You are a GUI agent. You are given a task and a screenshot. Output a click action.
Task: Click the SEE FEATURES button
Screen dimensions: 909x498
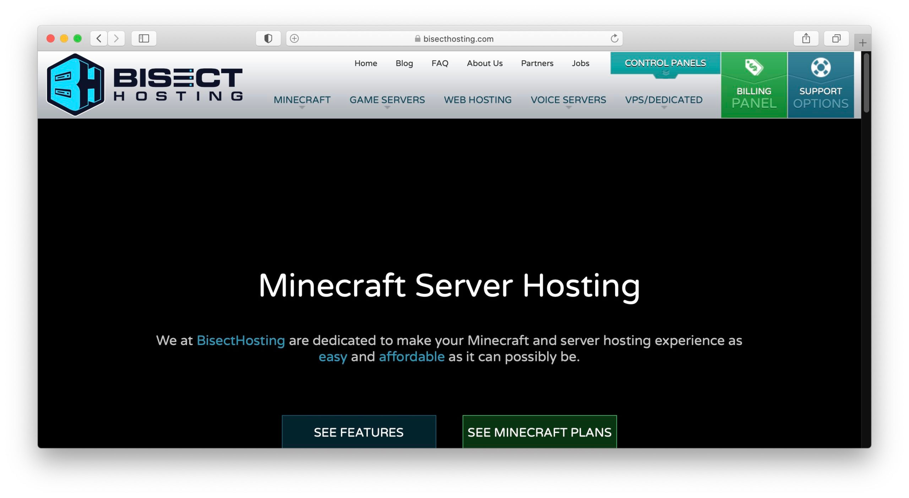pos(359,432)
